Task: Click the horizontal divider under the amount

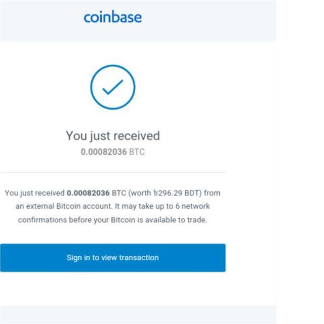Action: [112, 172]
